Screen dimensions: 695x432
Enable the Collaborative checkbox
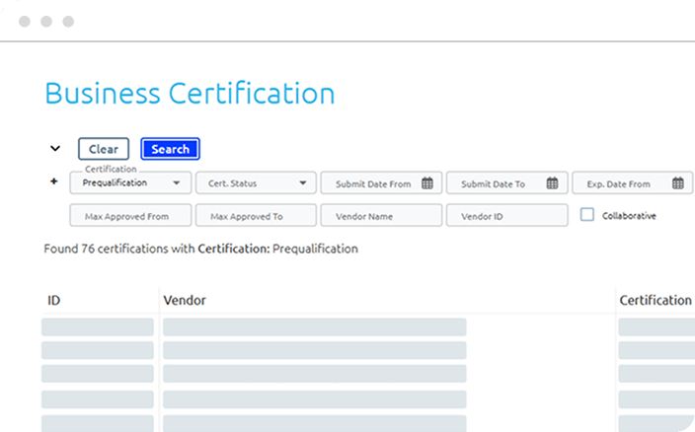pos(586,215)
